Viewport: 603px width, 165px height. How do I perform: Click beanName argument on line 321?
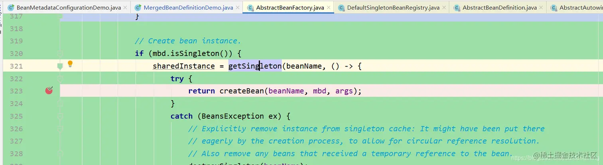[304, 66]
